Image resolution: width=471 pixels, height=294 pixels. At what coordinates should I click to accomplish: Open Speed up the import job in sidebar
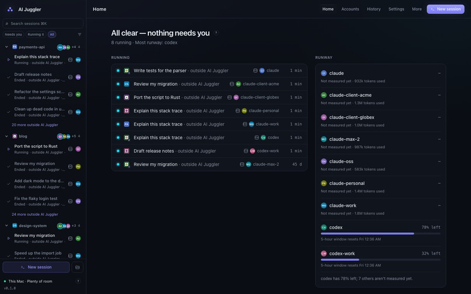[x=43, y=256]
